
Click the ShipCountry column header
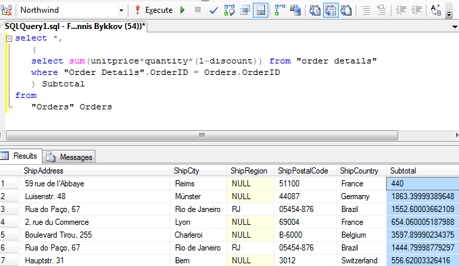tap(361, 171)
